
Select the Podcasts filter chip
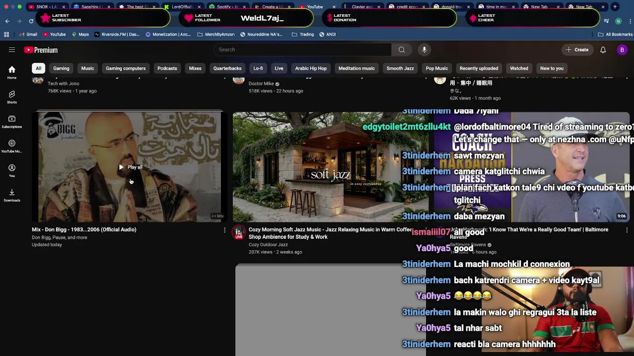click(x=167, y=68)
